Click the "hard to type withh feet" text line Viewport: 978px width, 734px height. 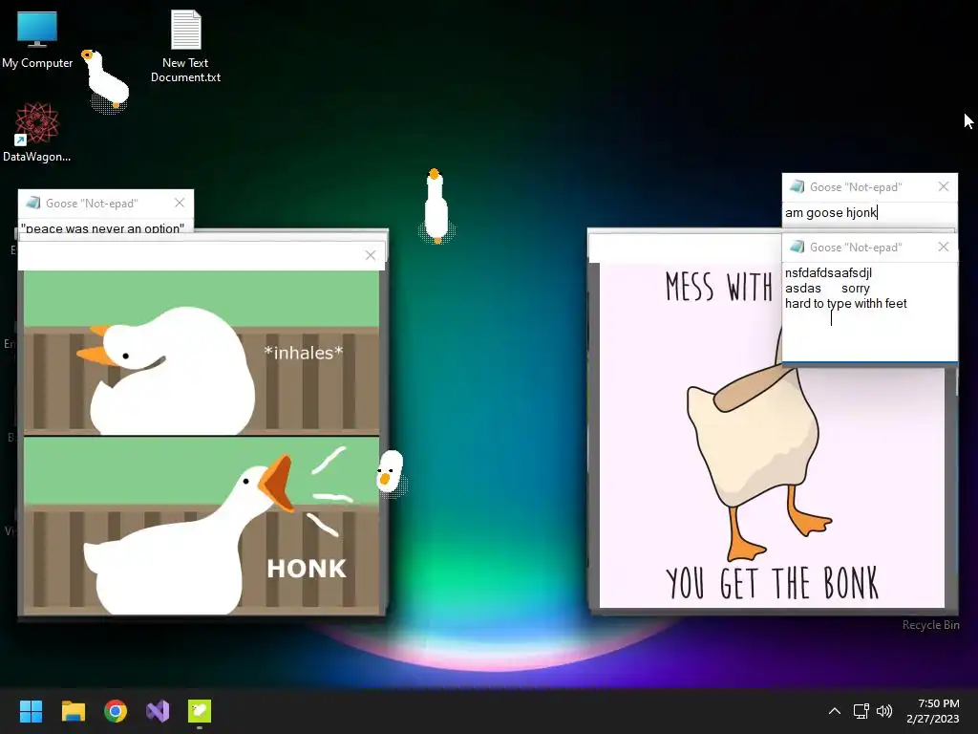click(x=846, y=303)
